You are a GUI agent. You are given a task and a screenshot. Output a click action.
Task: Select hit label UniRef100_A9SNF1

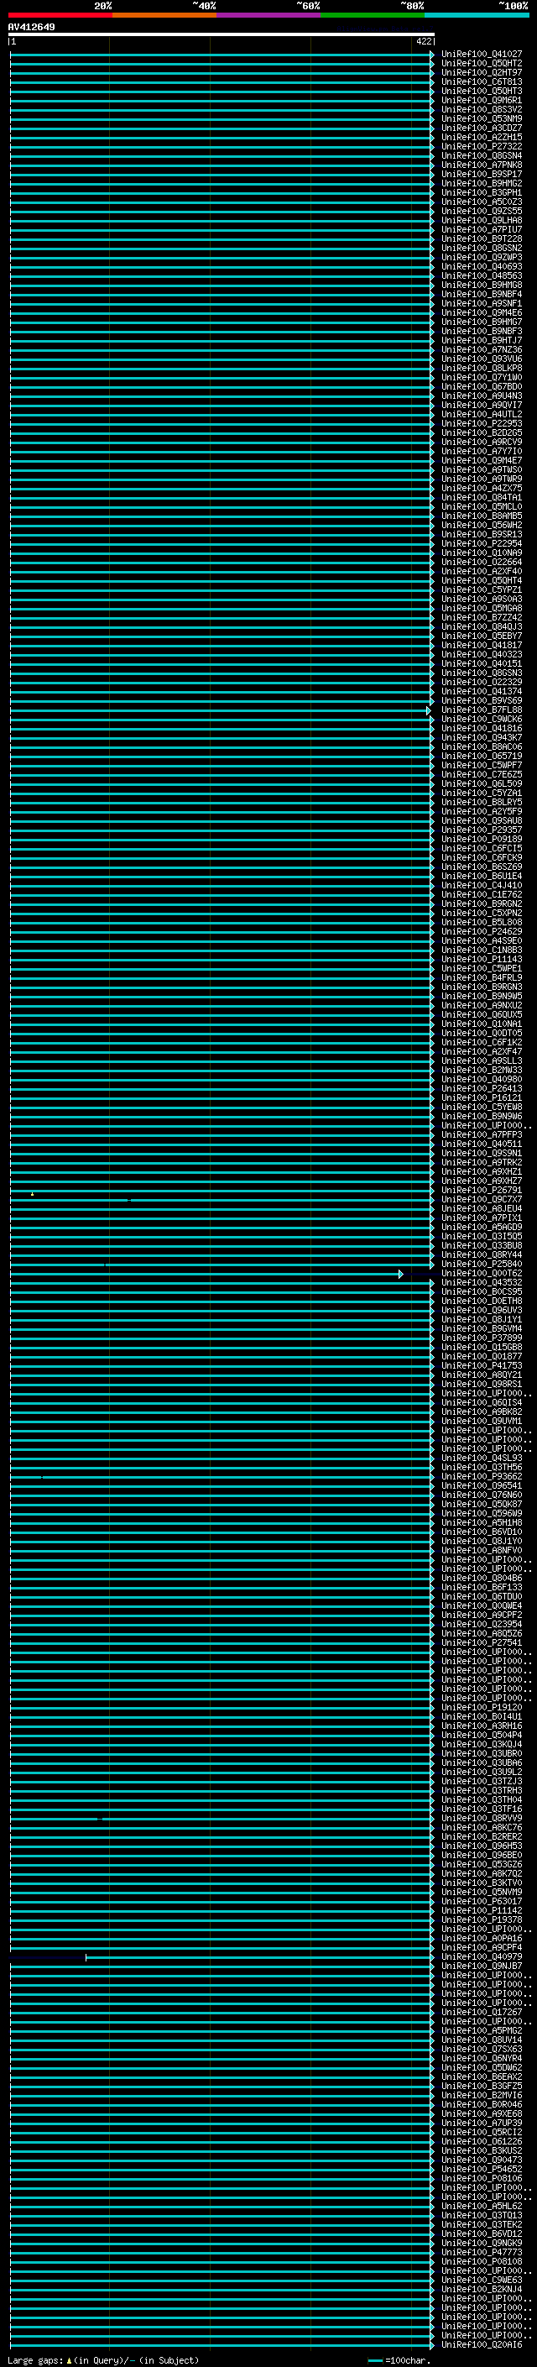(x=482, y=303)
